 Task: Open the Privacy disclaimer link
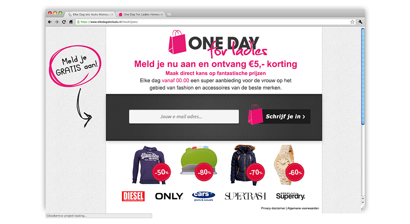(x=273, y=208)
